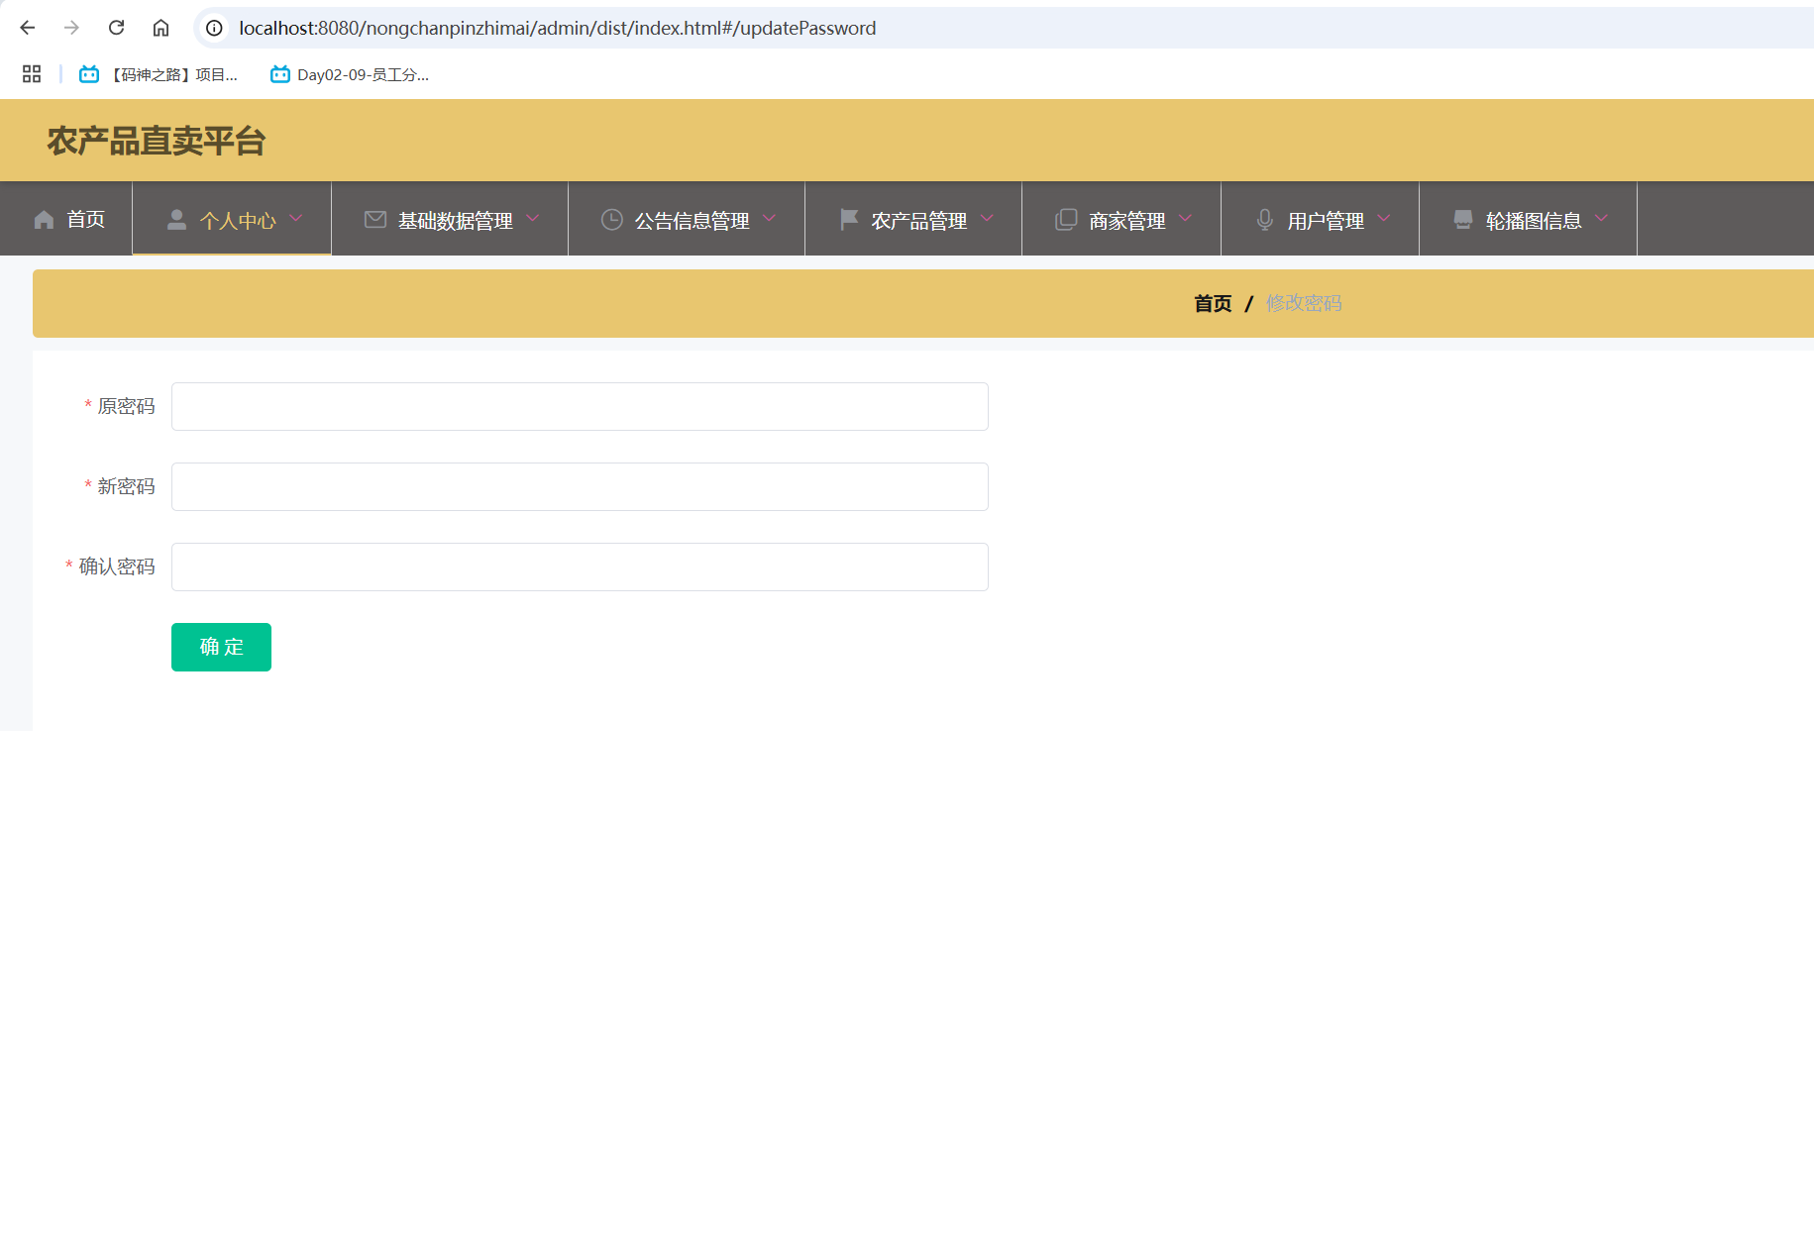
Task: Click the 原密码 field label
Action: (x=126, y=406)
